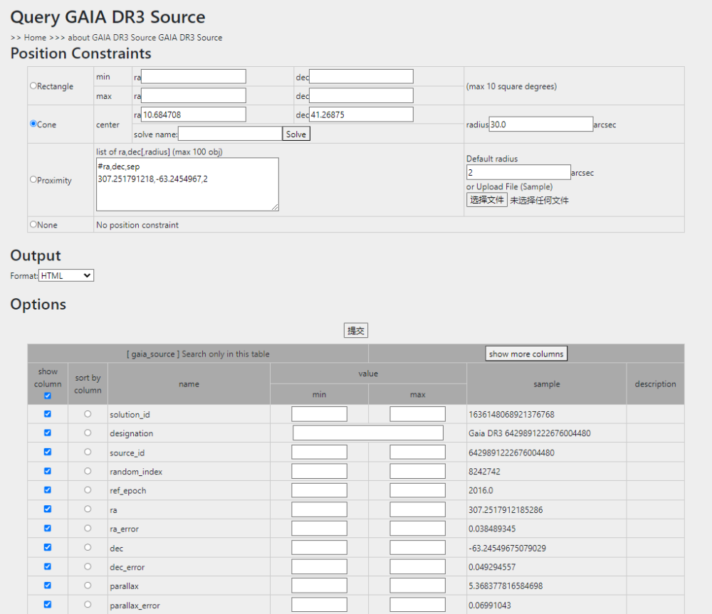Image resolution: width=712 pixels, height=614 pixels.
Task: Uncheck show column for parallax
Action: click(x=48, y=586)
